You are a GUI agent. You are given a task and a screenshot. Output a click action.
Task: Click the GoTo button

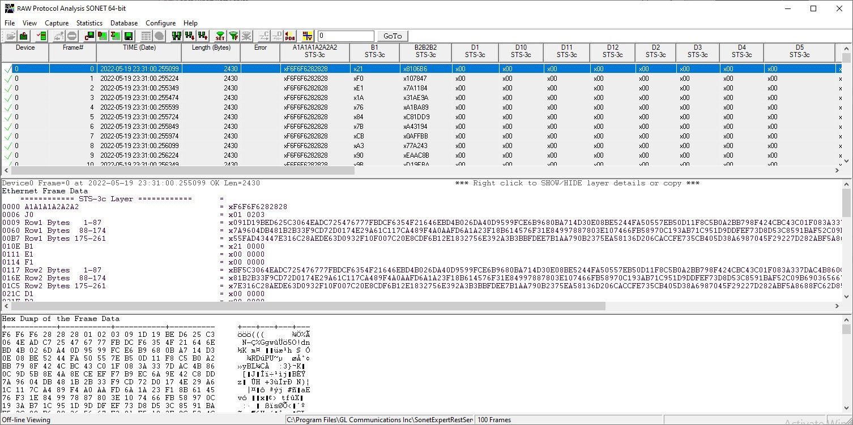click(x=393, y=36)
